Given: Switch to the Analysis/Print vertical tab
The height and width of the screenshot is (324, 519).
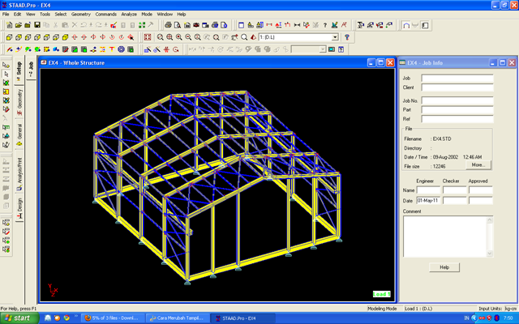Looking at the screenshot, I should tap(19, 174).
